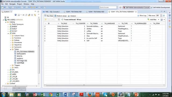Open Word from the taskbar
Screen dimensions: 172x97
pyautogui.click(x=66, y=95)
